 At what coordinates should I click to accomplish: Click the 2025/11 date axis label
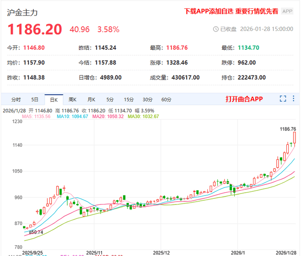pyautogui.click(x=94, y=253)
